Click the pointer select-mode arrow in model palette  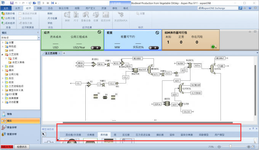(43, 134)
